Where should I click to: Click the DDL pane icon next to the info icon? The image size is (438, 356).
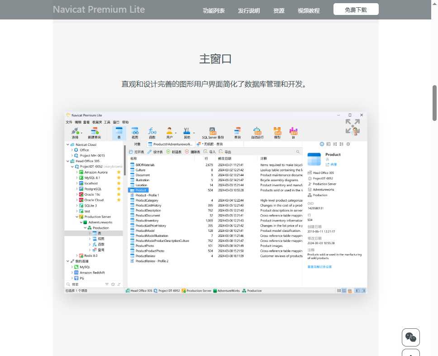[328, 144]
